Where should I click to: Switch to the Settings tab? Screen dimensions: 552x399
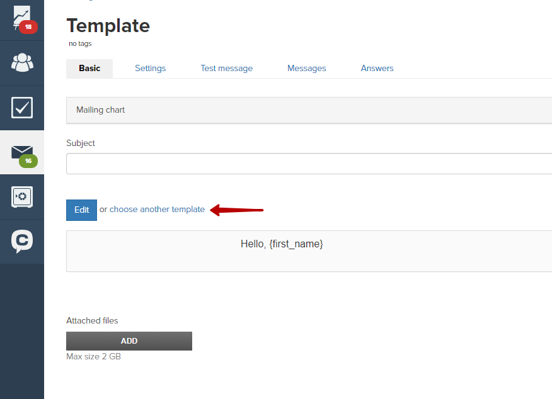click(x=151, y=68)
